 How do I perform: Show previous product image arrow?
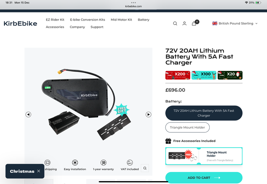click(x=28, y=115)
